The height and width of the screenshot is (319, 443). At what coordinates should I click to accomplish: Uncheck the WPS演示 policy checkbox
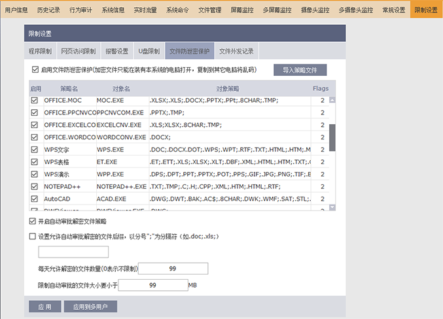(35, 174)
